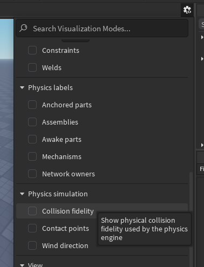Enable the Constraints checkbox
Screen dimensions: 204x267
pyautogui.click(x=32, y=50)
